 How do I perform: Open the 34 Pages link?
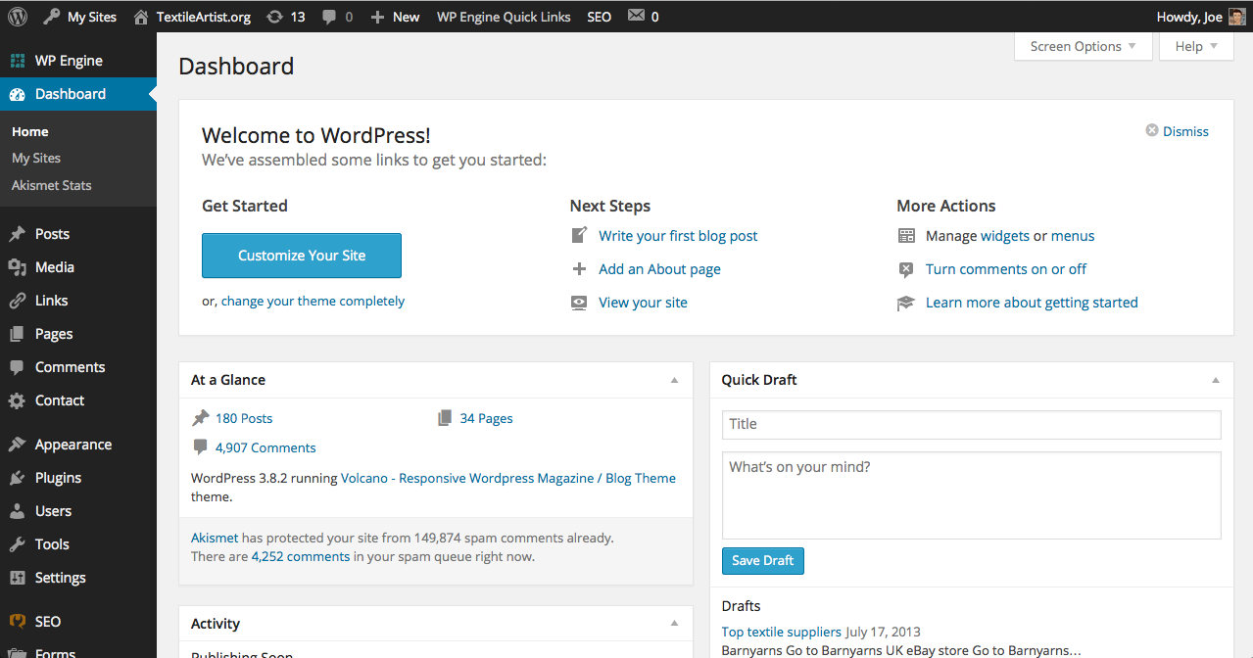coord(486,418)
